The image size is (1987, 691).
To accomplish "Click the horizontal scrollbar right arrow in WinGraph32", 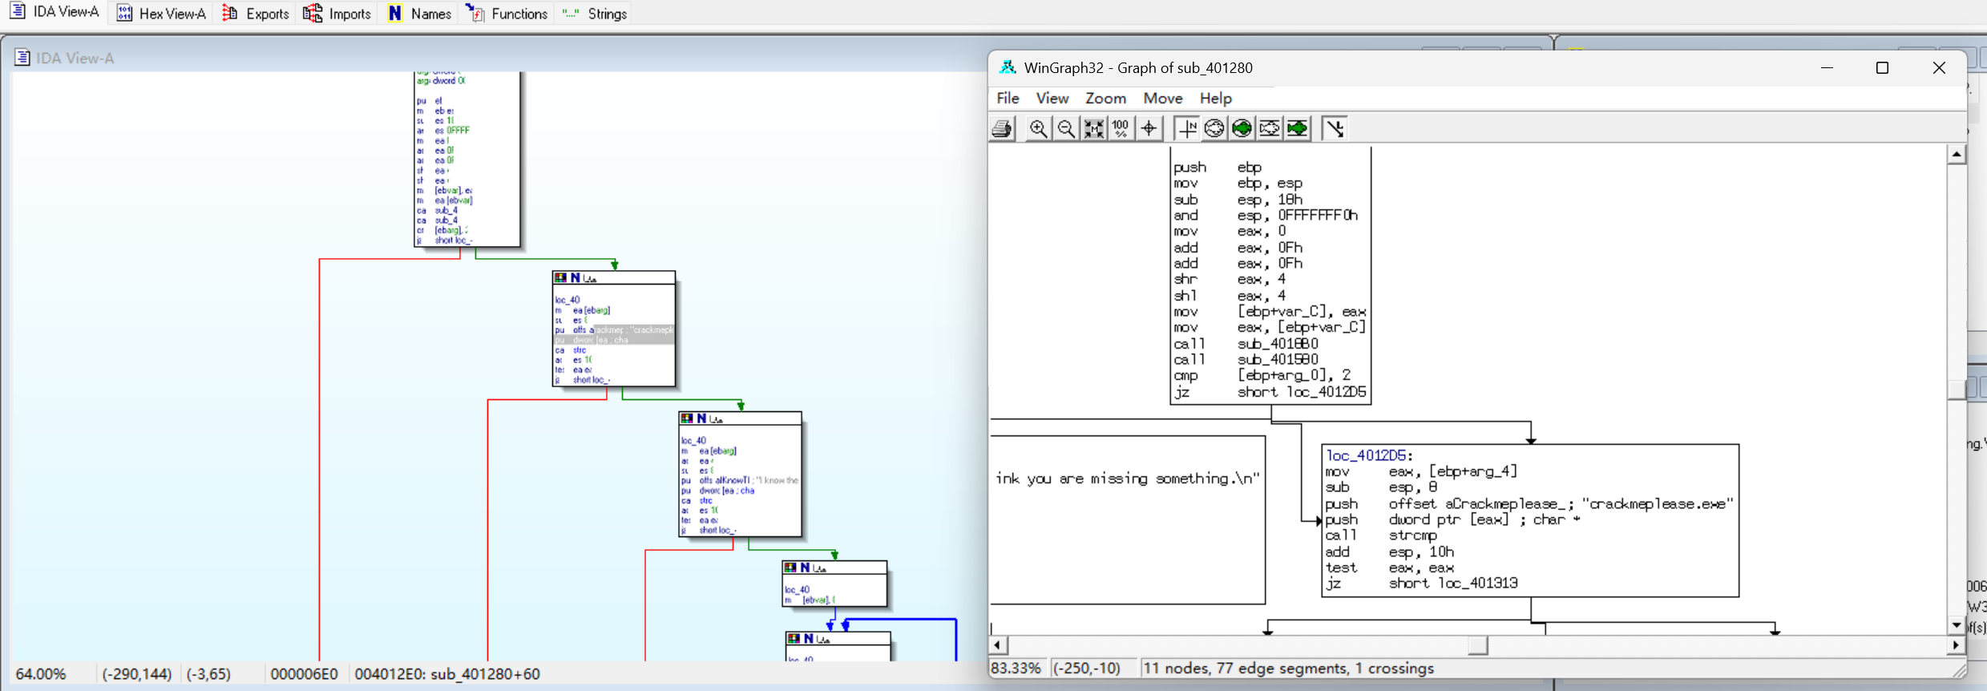I will click(x=1956, y=645).
